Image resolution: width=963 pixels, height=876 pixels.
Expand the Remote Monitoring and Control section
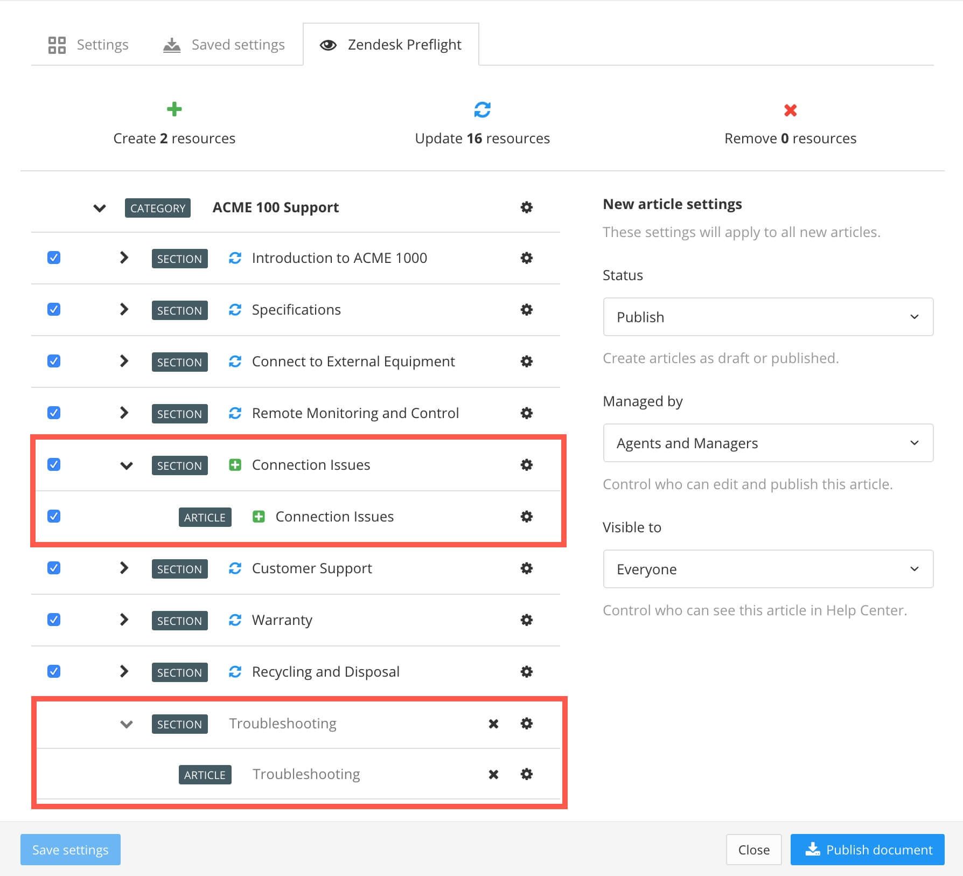pyautogui.click(x=124, y=413)
